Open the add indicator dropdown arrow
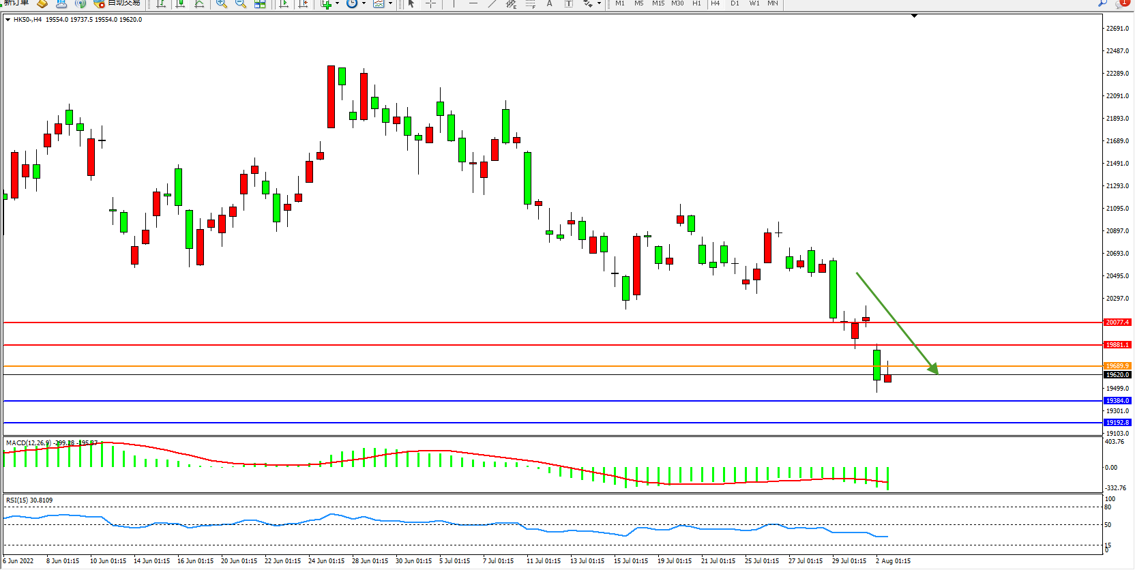The image size is (1135, 570). 337,3
